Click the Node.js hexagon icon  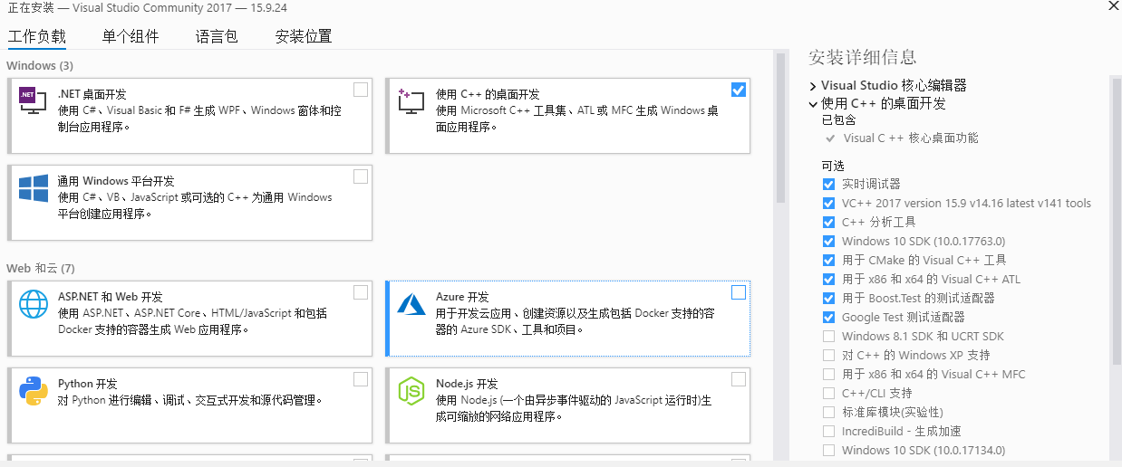coord(411,392)
